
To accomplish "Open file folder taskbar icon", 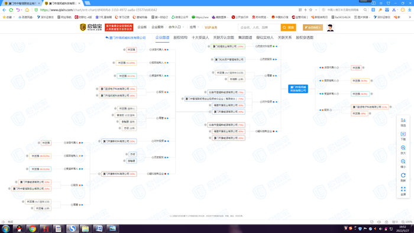I will point(86,228).
